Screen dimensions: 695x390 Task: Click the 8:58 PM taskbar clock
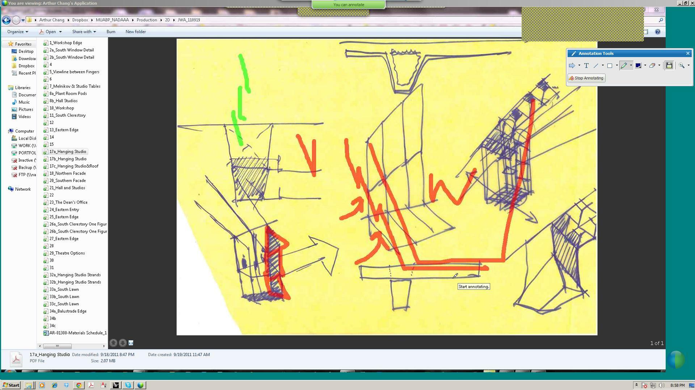678,385
